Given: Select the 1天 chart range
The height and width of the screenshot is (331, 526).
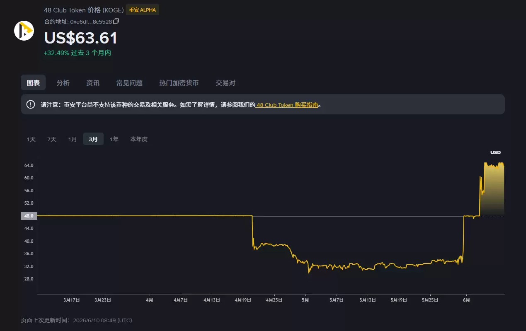Looking at the screenshot, I should point(31,139).
